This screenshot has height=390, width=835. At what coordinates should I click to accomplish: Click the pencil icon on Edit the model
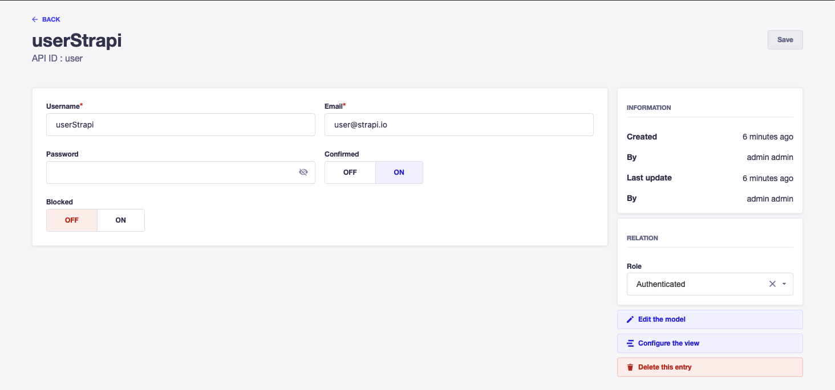[630, 319]
